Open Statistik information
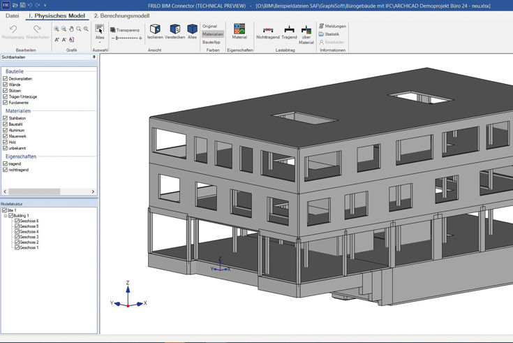This screenshot has width=513, height=343. [x=329, y=34]
